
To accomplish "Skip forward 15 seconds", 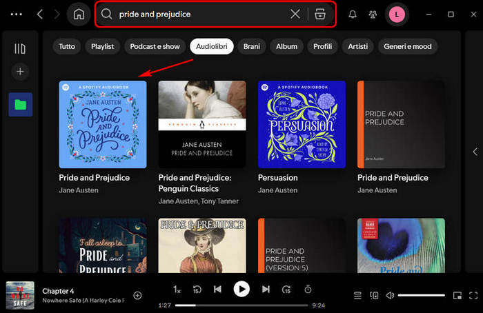I will (x=286, y=290).
